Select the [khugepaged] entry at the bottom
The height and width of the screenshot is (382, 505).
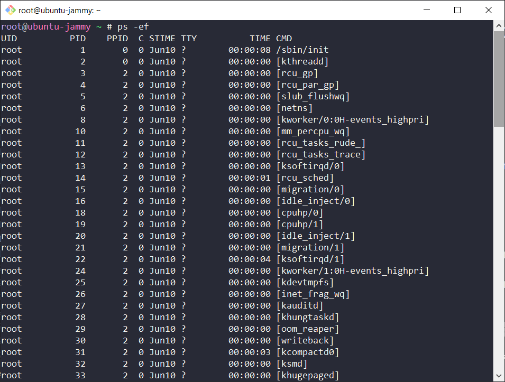coord(308,375)
